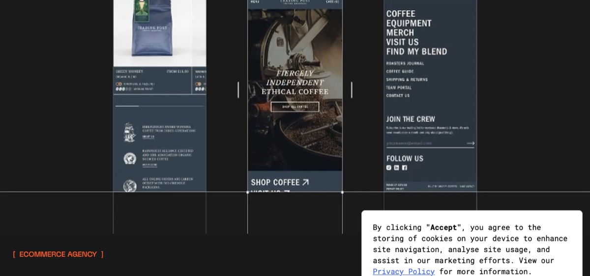Click the Follow Us heading
Viewport: 590px width, 276px height.
point(405,158)
